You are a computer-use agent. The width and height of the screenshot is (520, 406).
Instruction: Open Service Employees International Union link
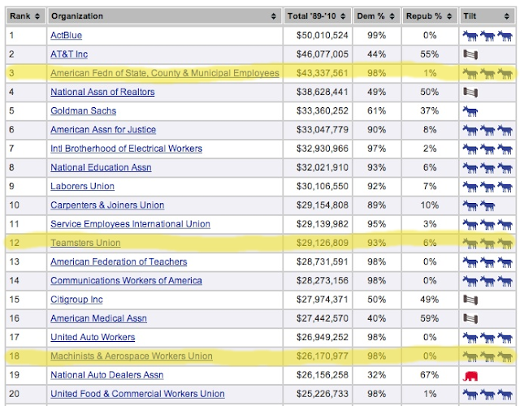click(x=130, y=224)
